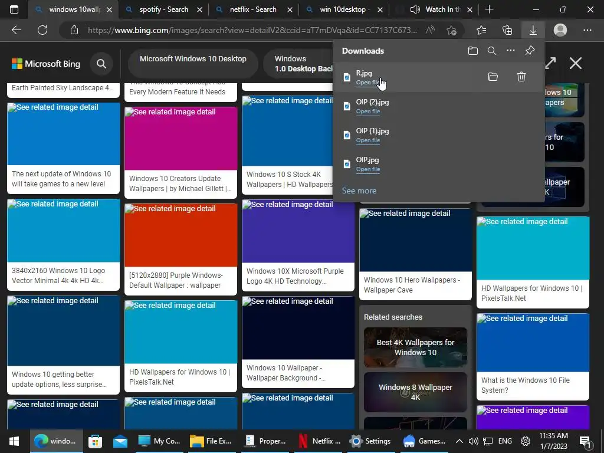Open Windows 10 getting better update options image
This screenshot has width=604, height=453.
coord(63,345)
